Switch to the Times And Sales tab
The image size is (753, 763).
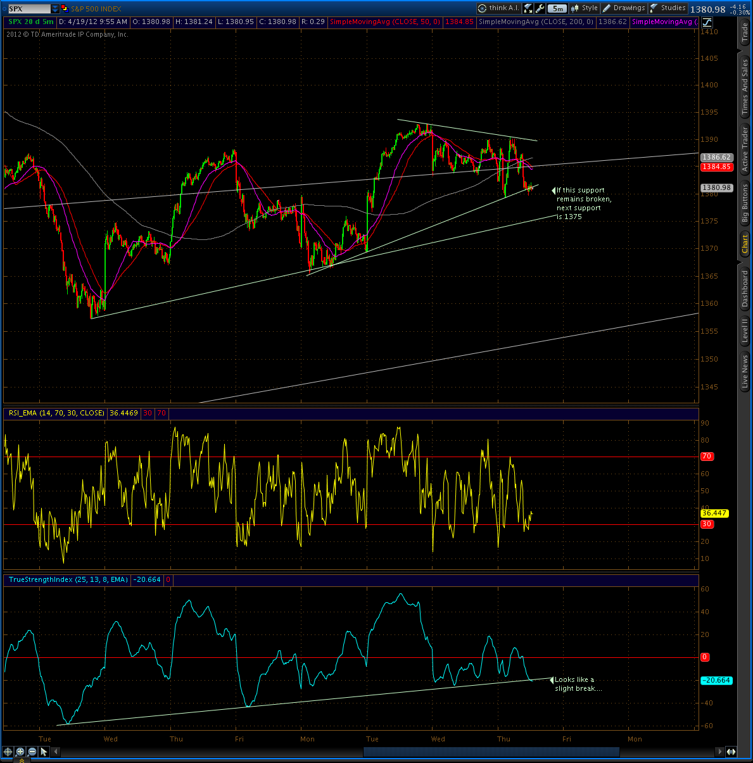tap(745, 87)
